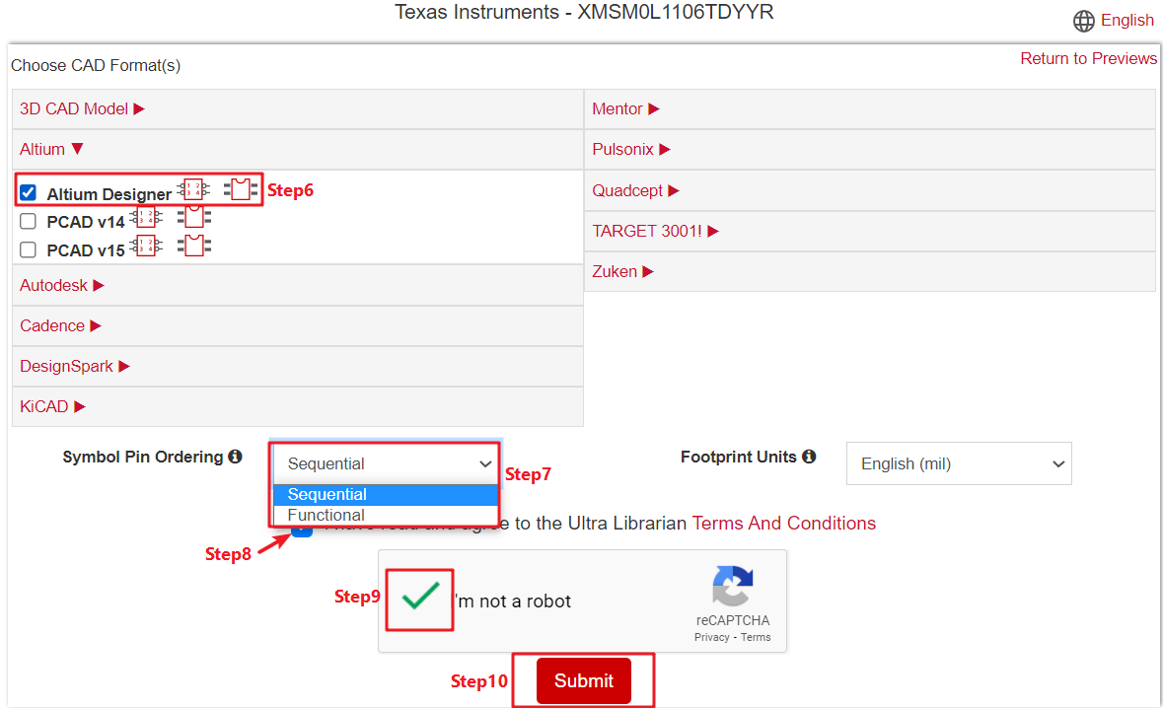Select Functional from pin ordering list
The height and width of the screenshot is (708, 1163).
pos(327,516)
